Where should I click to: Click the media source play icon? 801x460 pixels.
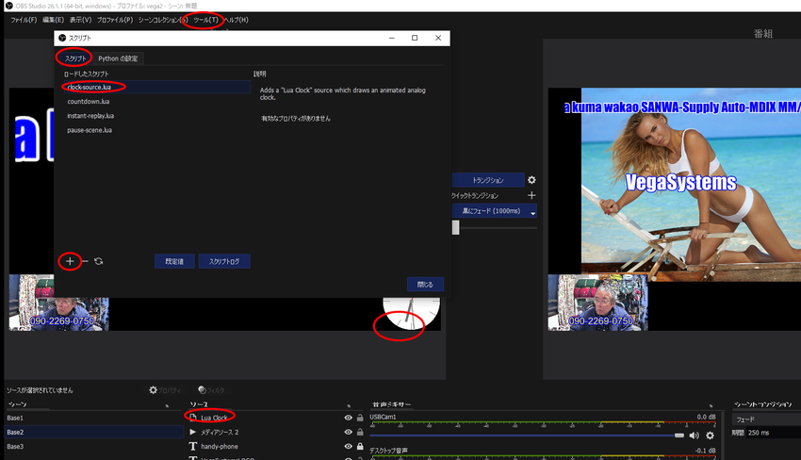[192, 432]
